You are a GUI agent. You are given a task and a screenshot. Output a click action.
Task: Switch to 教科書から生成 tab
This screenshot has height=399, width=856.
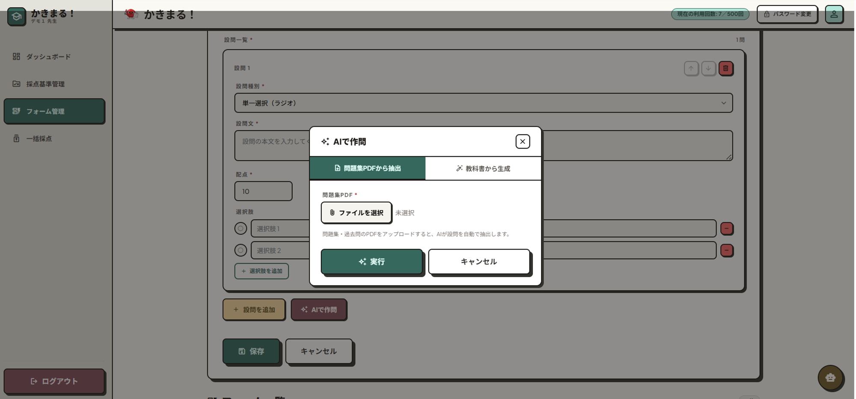(x=483, y=168)
